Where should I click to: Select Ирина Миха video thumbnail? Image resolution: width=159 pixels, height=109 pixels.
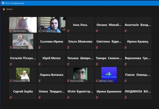pos(23,42)
